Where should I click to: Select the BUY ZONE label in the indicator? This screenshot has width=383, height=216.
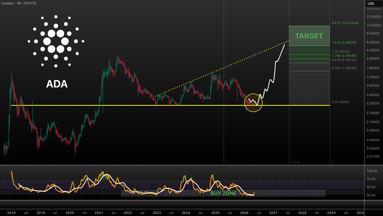pos(223,193)
